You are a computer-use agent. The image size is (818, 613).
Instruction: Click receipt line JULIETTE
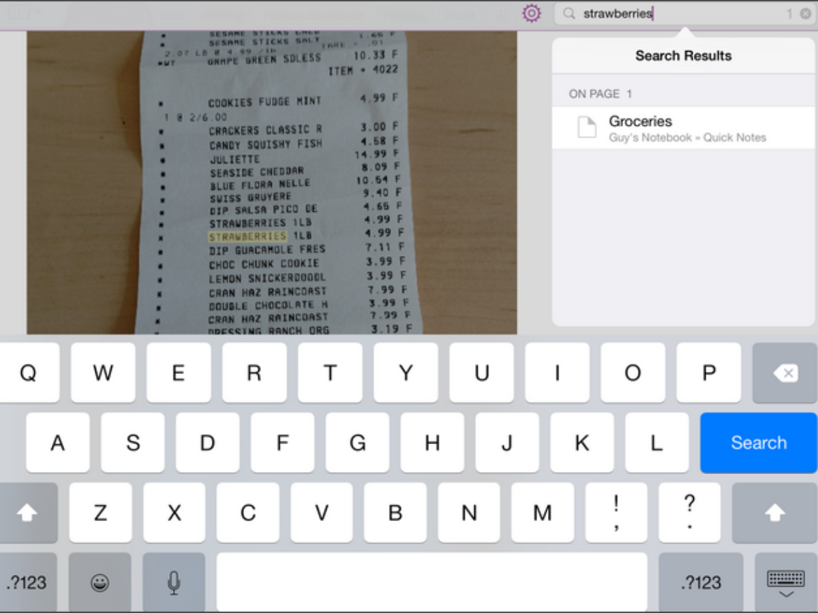(234, 159)
